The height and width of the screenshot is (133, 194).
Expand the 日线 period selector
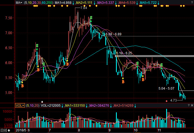pos(5,131)
